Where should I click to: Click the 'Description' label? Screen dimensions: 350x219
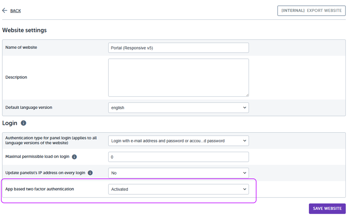point(16,77)
